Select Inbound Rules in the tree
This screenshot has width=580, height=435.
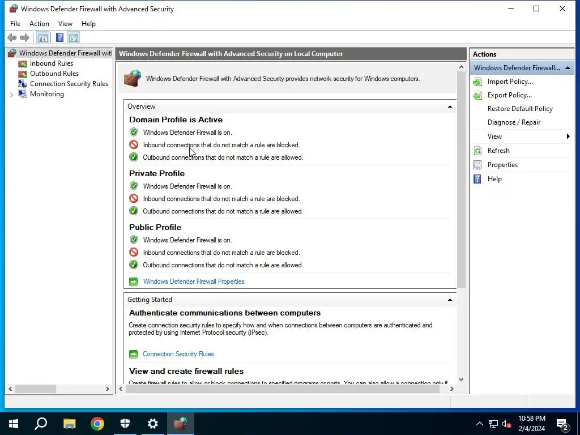coord(52,63)
